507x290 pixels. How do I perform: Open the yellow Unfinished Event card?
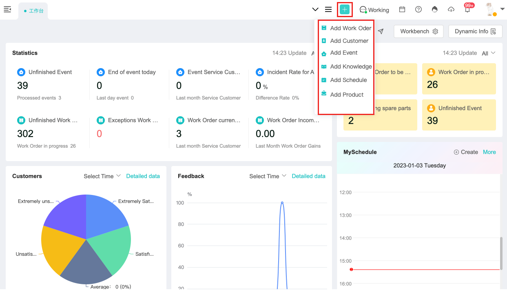tap(459, 115)
